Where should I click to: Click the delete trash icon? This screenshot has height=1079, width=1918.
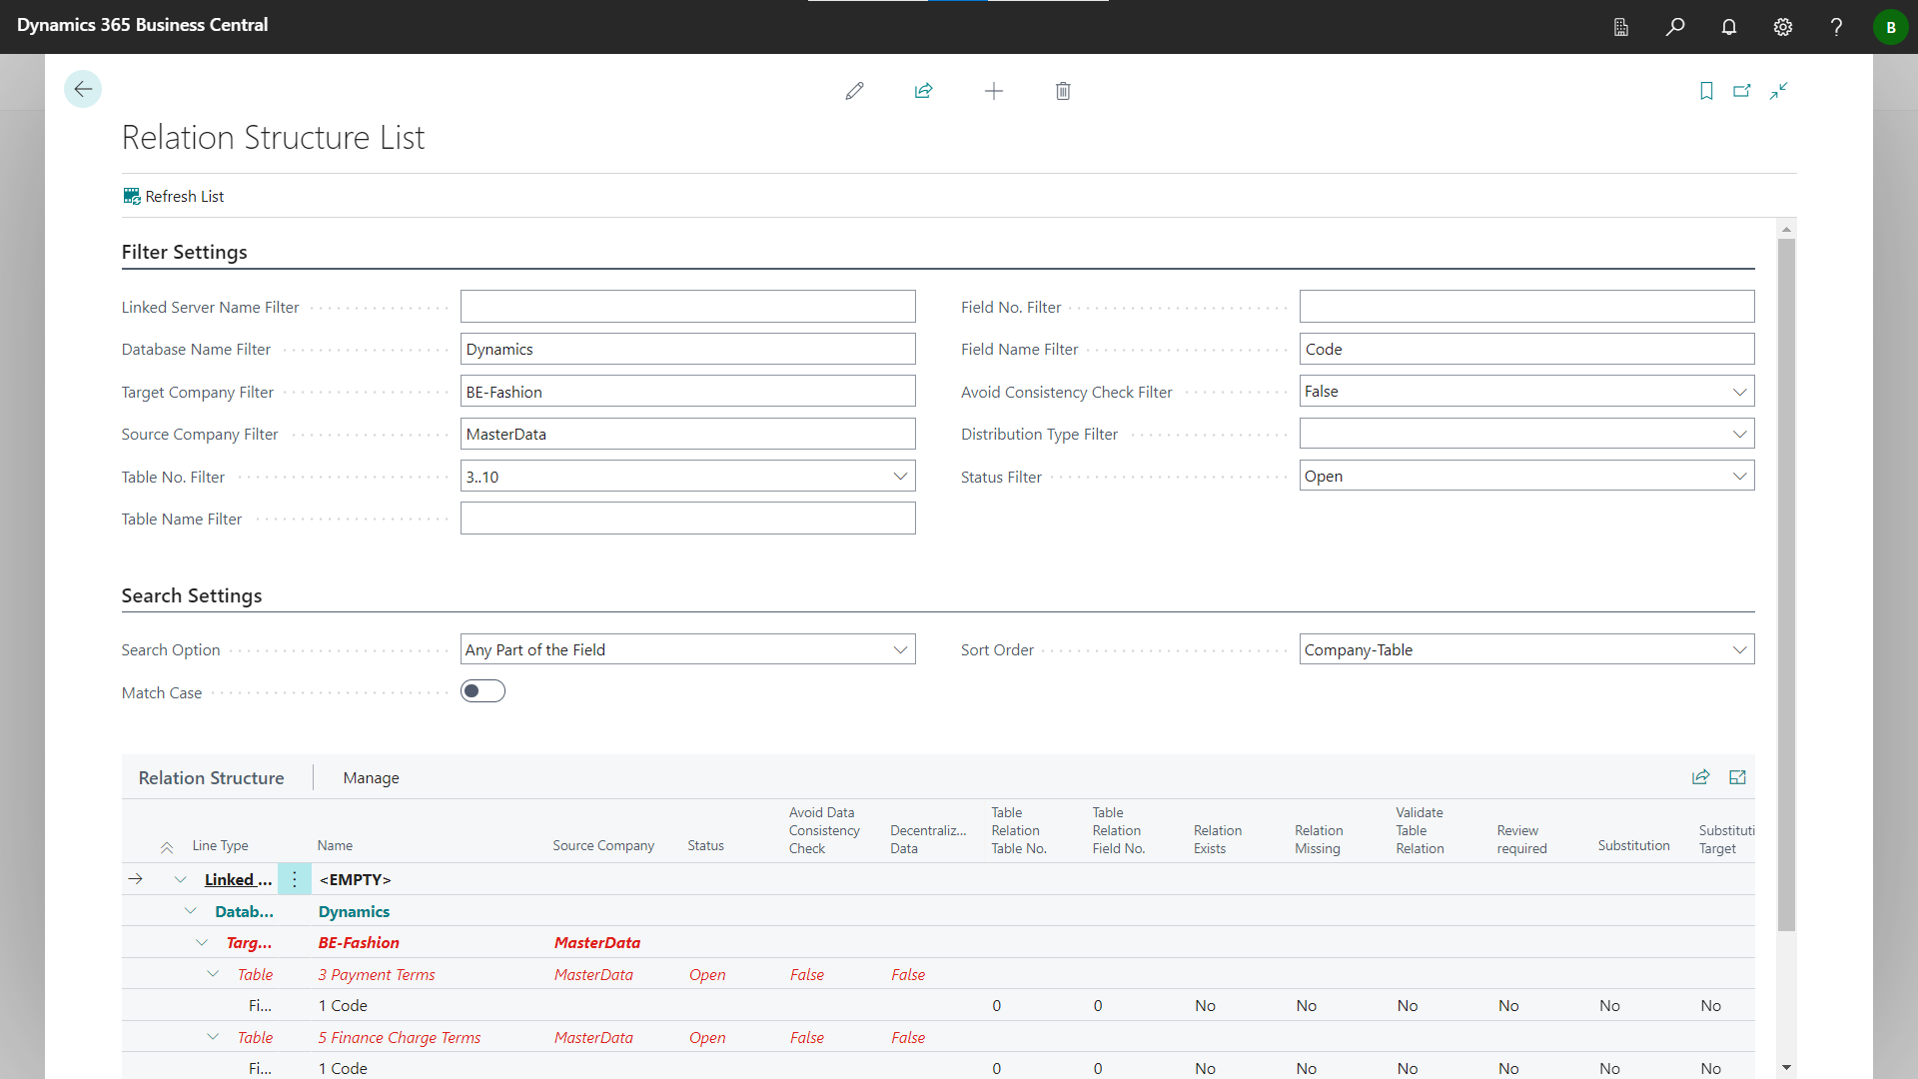click(1063, 91)
